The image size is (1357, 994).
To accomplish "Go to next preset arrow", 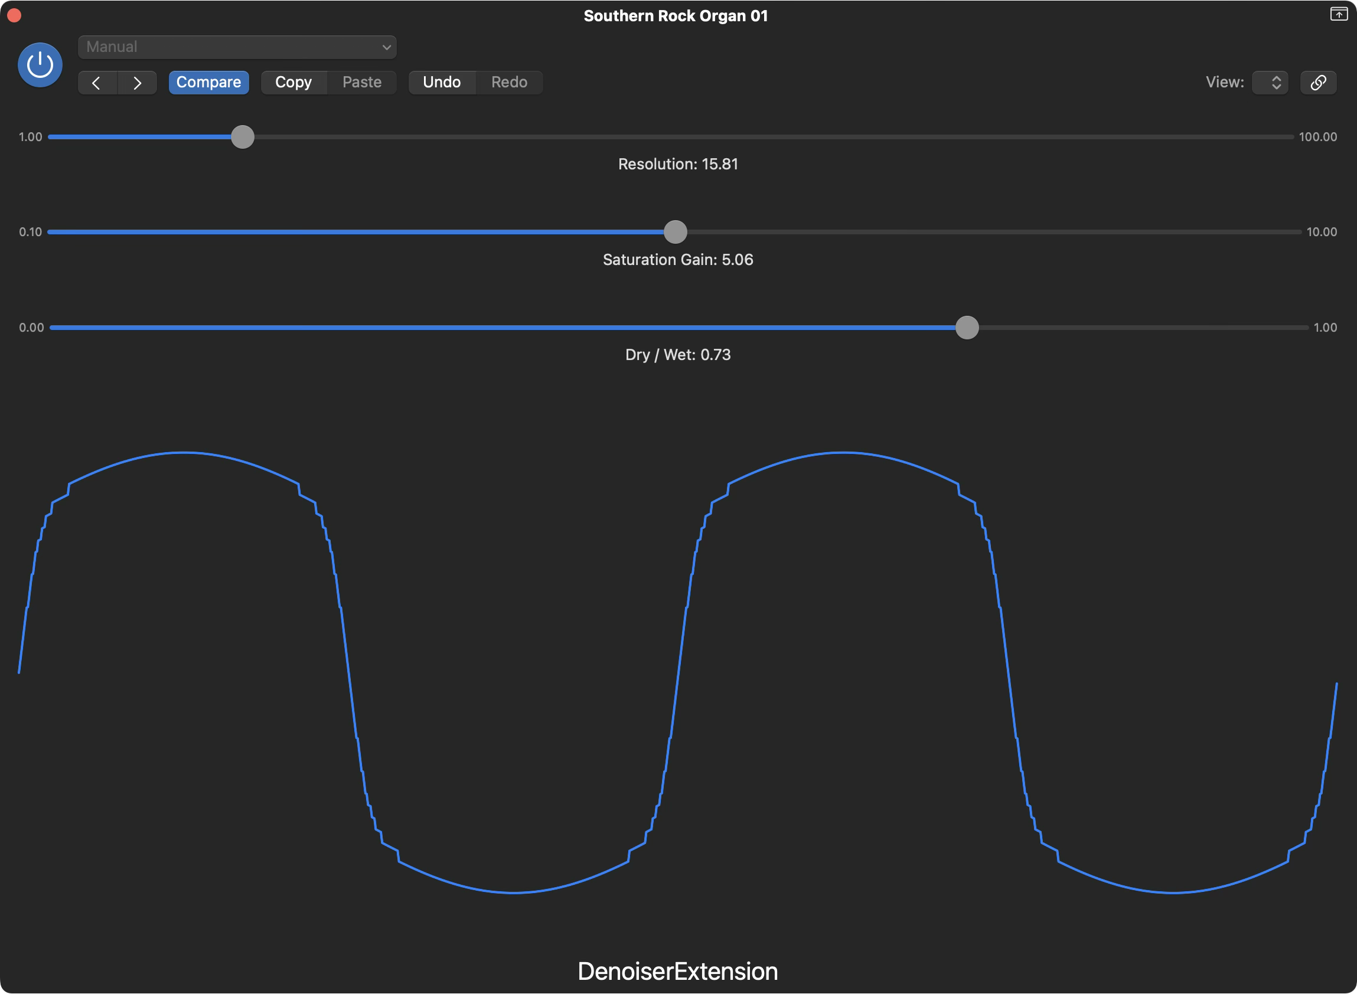I will [137, 83].
